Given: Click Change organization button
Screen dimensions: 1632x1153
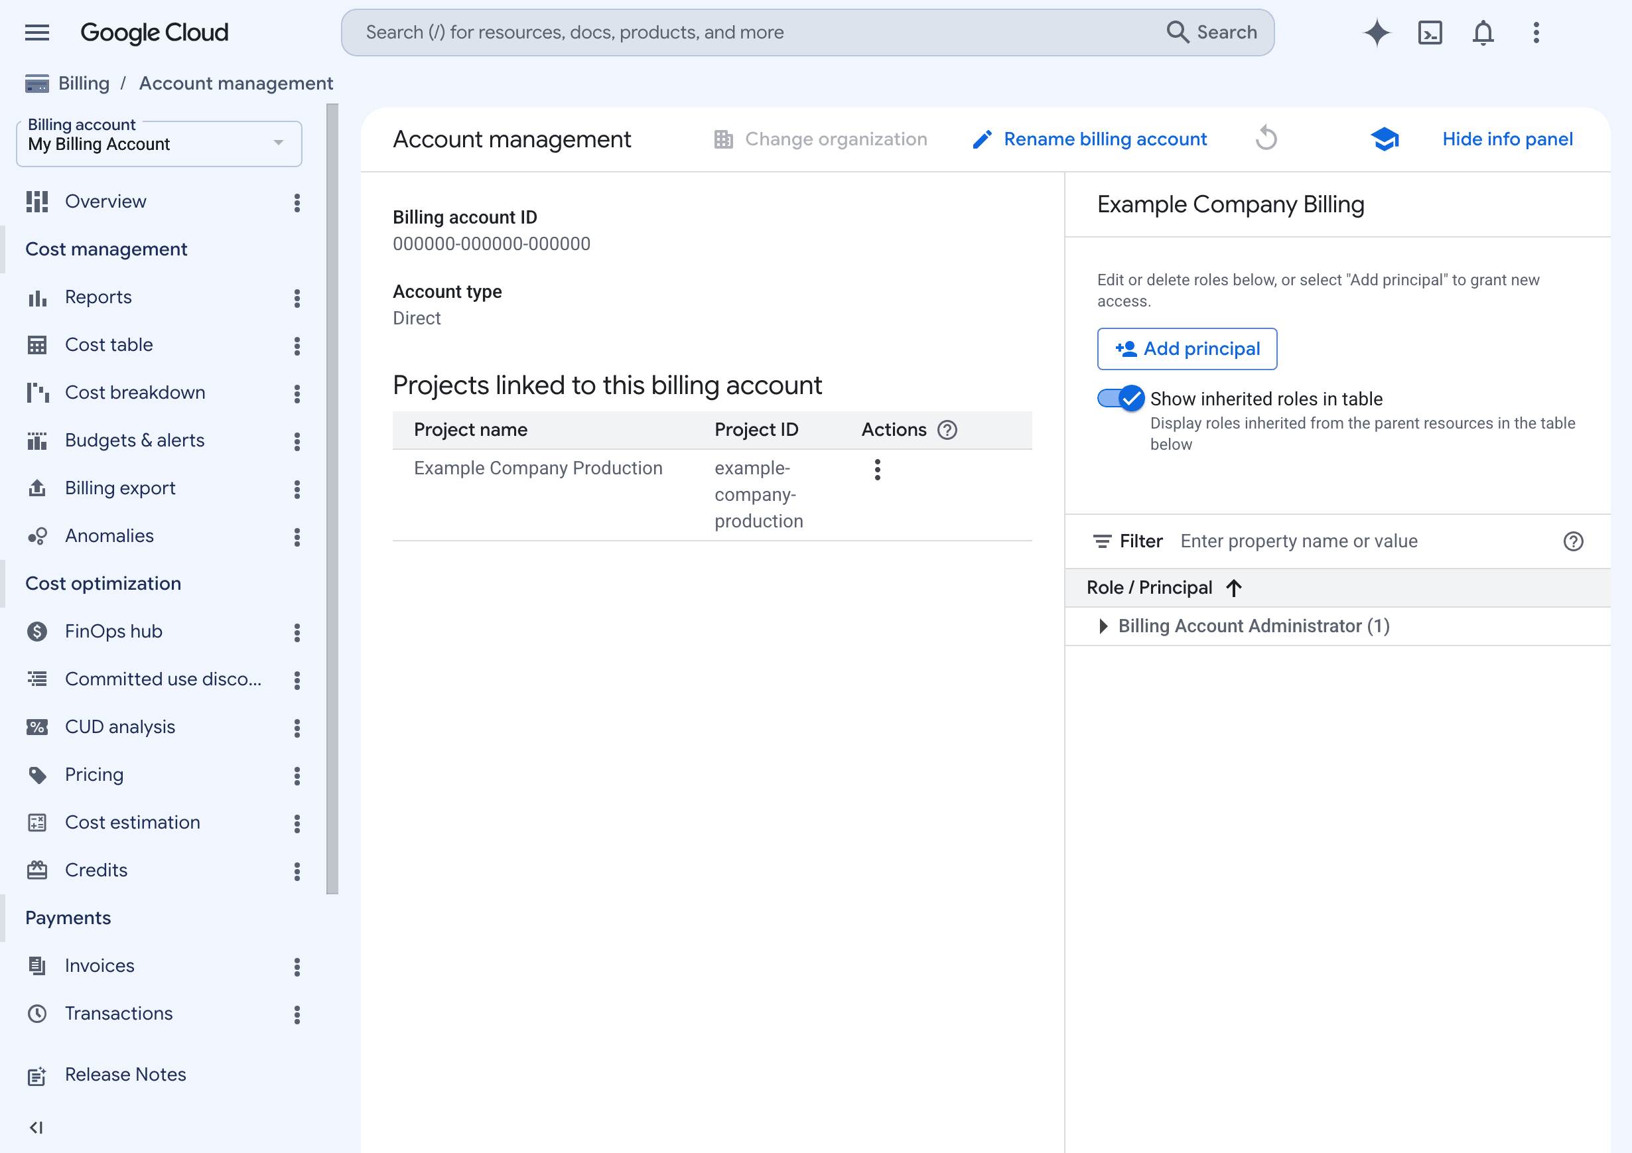Looking at the screenshot, I should pyautogui.click(x=820, y=139).
